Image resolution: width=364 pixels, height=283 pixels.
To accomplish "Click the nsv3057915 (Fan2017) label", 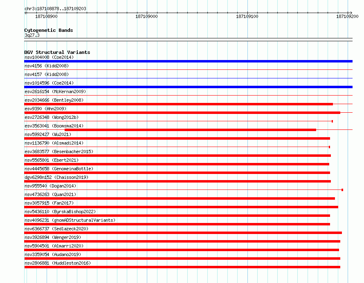I will [x=49, y=203].
